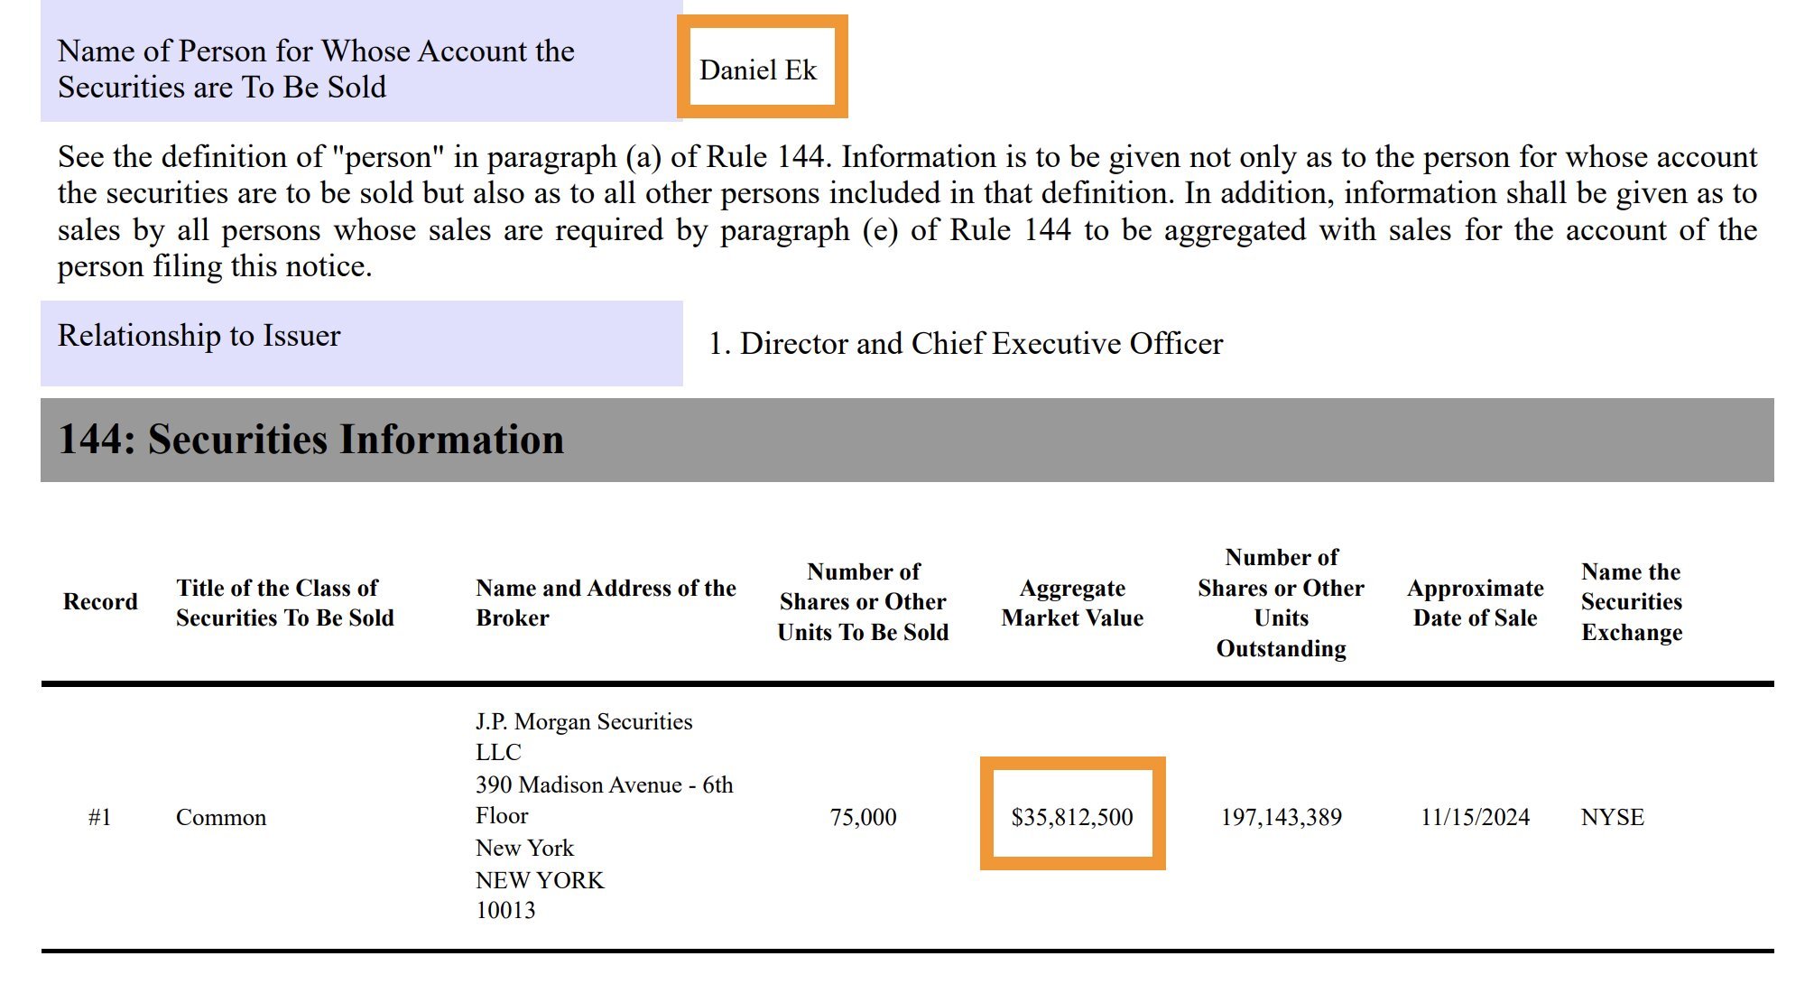1814x984 pixels.
Task: Click the highlighted name Daniel Ek
Action: [758, 70]
